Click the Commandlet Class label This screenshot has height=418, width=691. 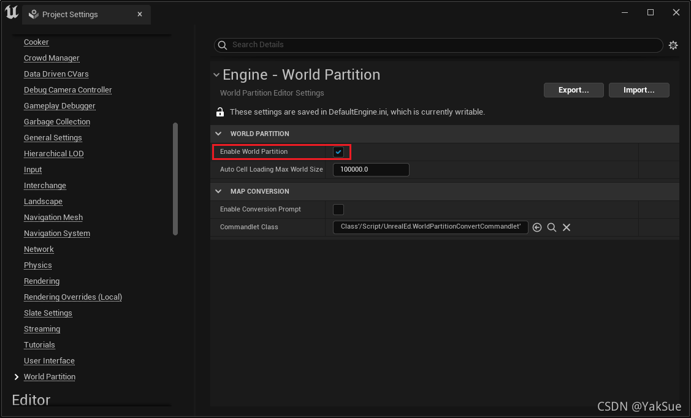(x=249, y=227)
